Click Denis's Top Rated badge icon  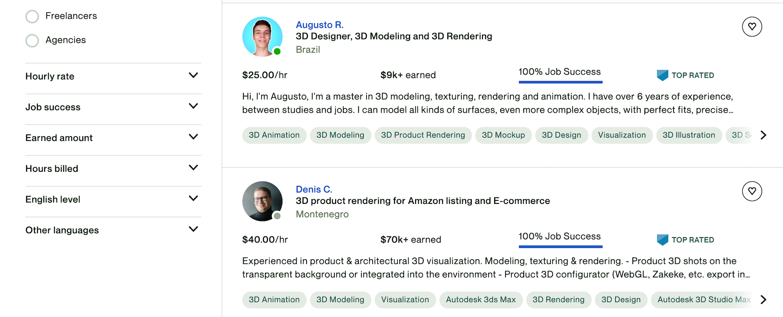tap(662, 240)
